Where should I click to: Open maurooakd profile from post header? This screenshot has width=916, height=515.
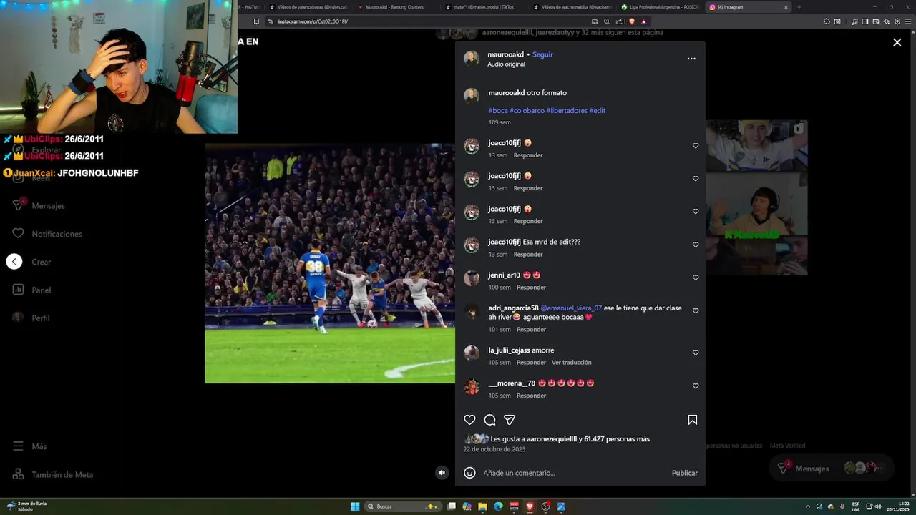[x=505, y=54]
